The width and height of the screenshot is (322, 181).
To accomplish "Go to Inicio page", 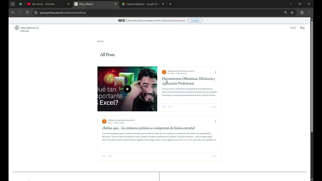I will 293,28.
